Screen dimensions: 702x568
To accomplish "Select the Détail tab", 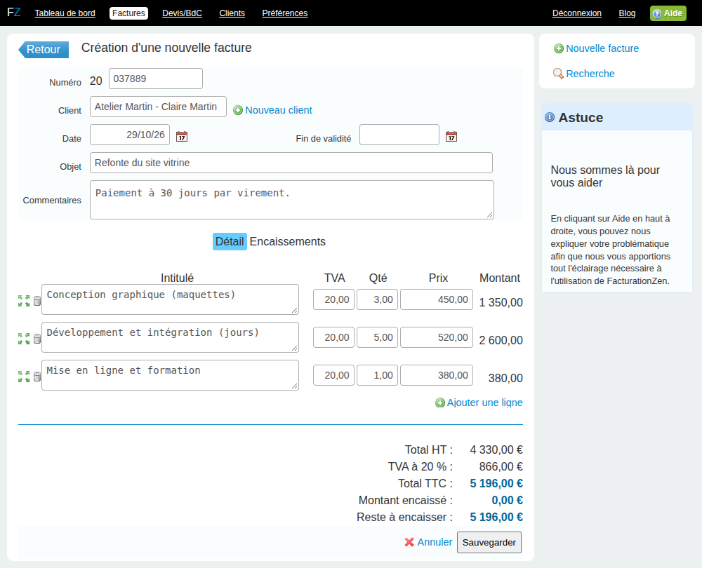I will tap(230, 241).
